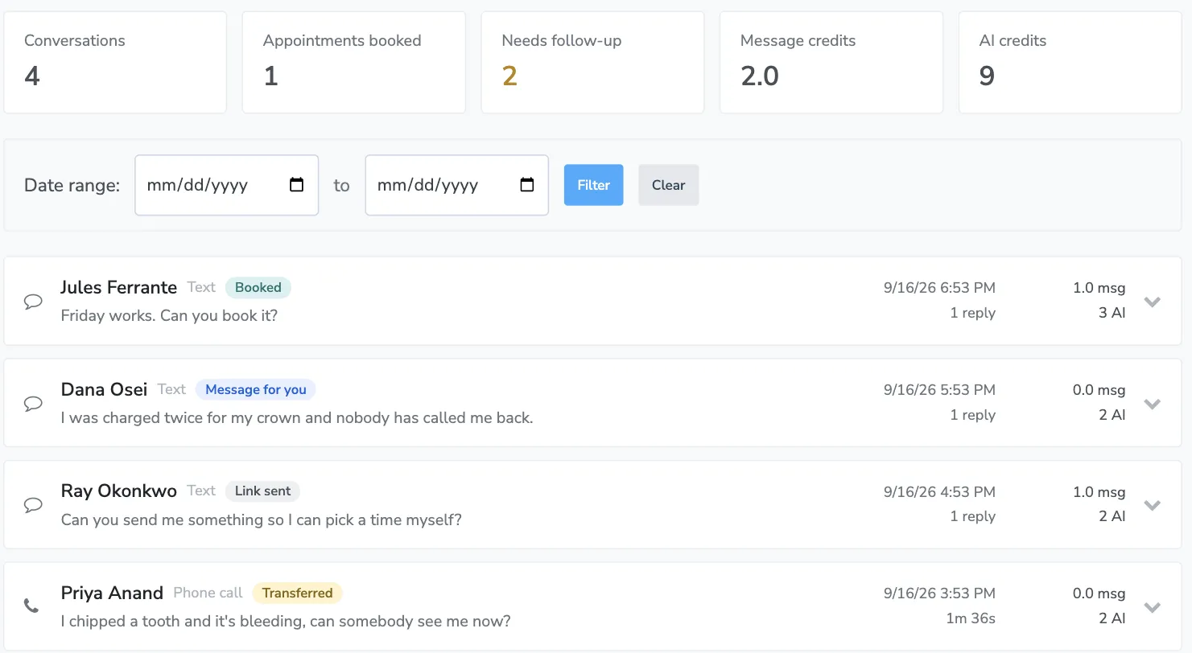The height and width of the screenshot is (653, 1192).
Task: Select the Dana Osei name
Action: pyautogui.click(x=105, y=389)
